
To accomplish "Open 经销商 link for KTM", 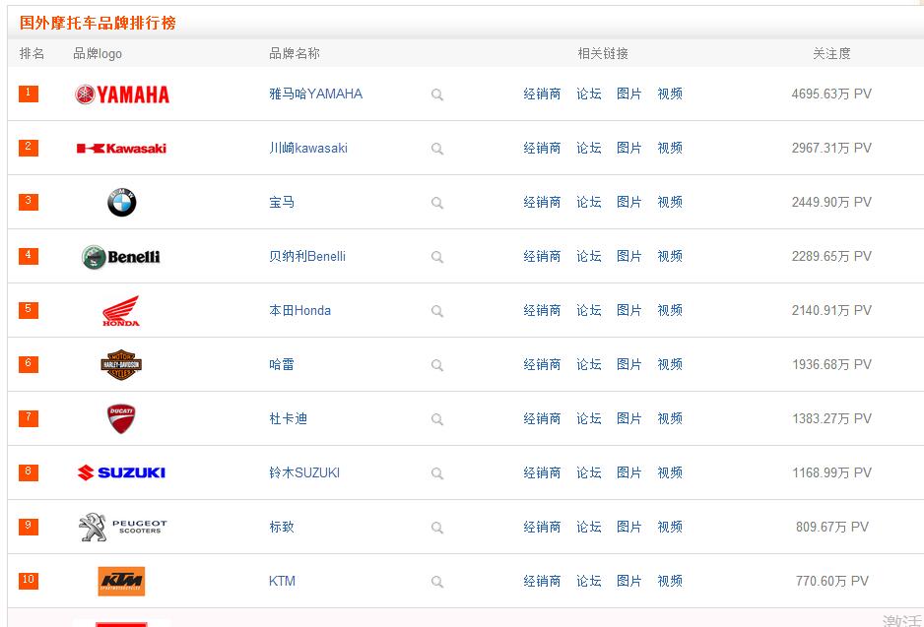I will point(542,582).
